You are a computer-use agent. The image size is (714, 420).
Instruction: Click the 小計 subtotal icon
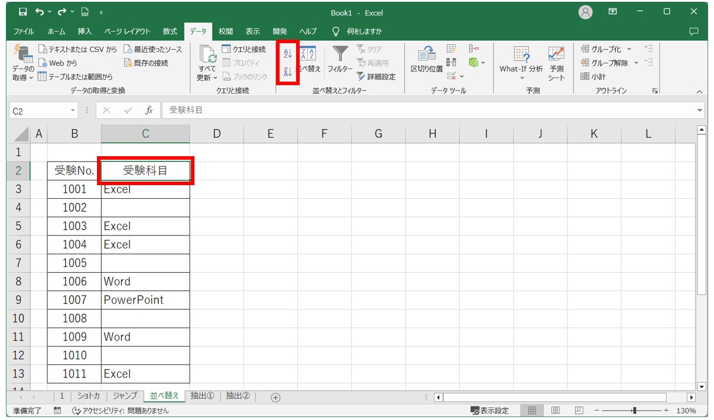coord(593,76)
